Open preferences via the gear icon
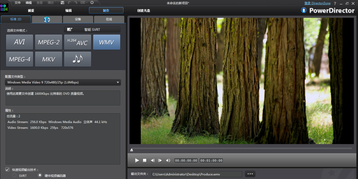 [x=92, y=3]
